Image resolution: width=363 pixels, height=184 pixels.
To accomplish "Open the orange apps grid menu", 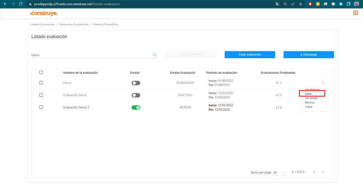I will (355, 13).
